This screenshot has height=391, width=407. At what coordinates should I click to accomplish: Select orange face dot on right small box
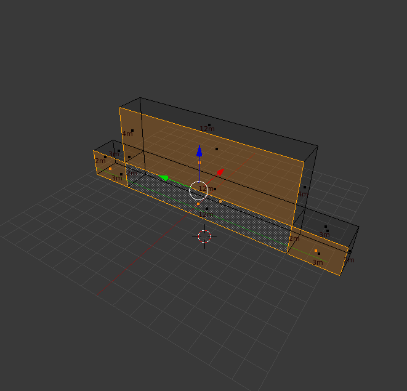click(316, 251)
